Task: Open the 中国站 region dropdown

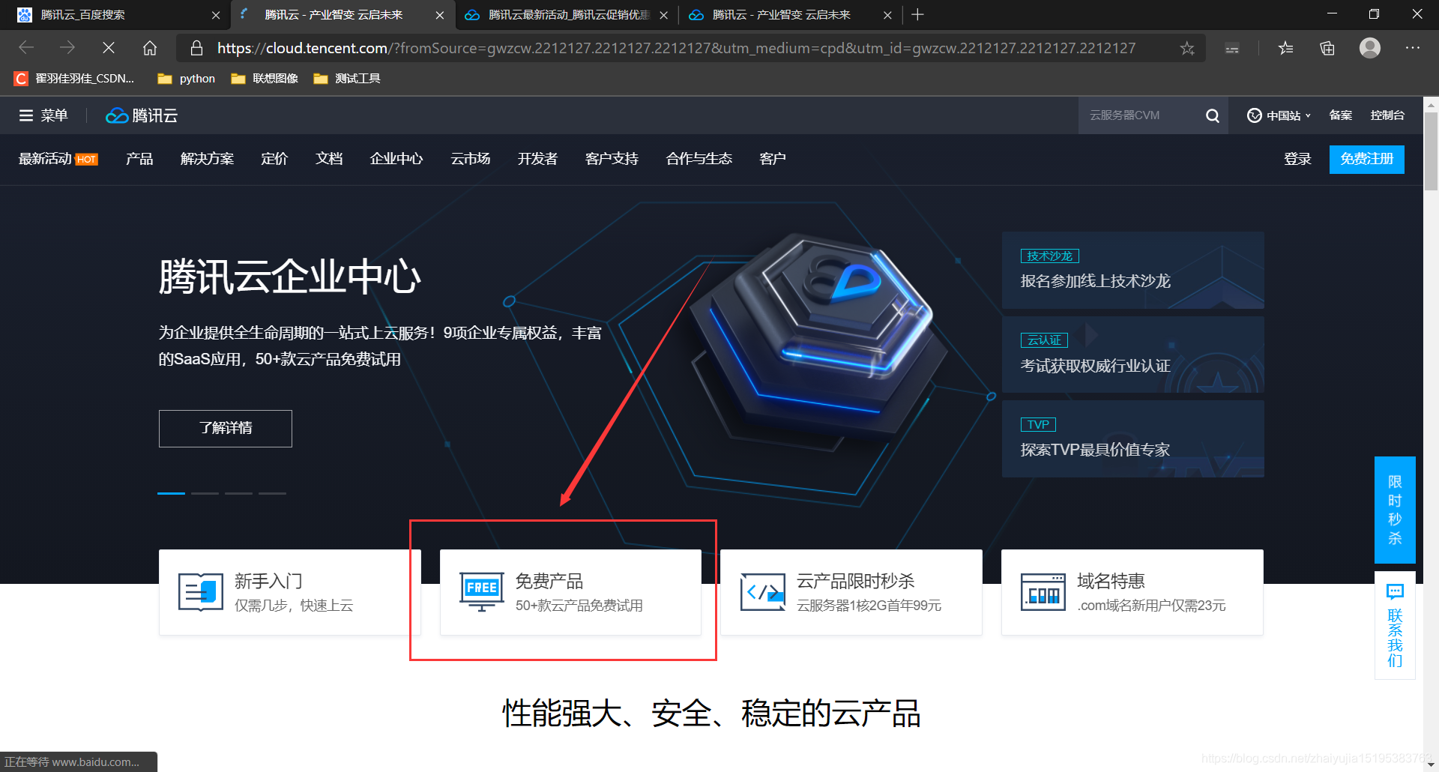Action: point(1279,115)
